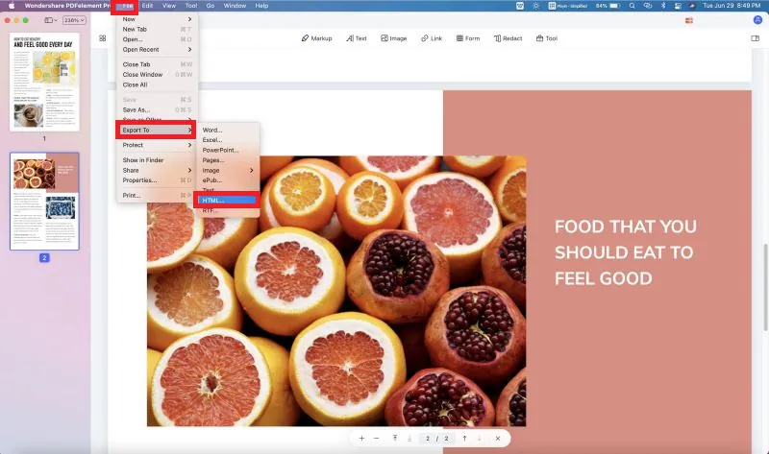Viewport: 769px width, 454px height.
Task: Click the page number field 2 / 2
Action: pyautogui.click(x=437, y=439)
